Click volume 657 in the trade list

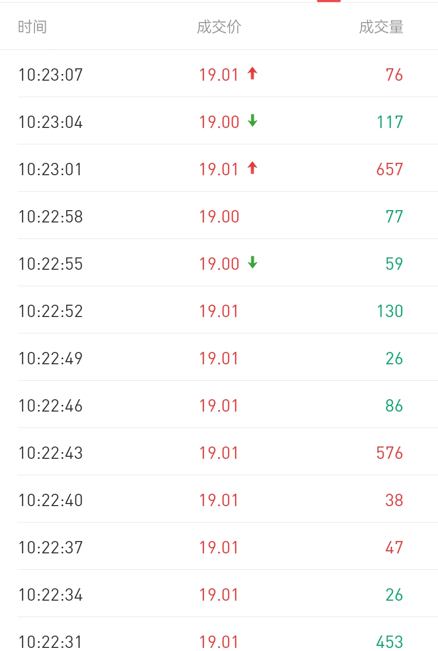pos(389,170)
